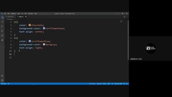Restore down the VS Code window
Image resolution: width=172 pixels, height=97 pixels.
point(123,14)
